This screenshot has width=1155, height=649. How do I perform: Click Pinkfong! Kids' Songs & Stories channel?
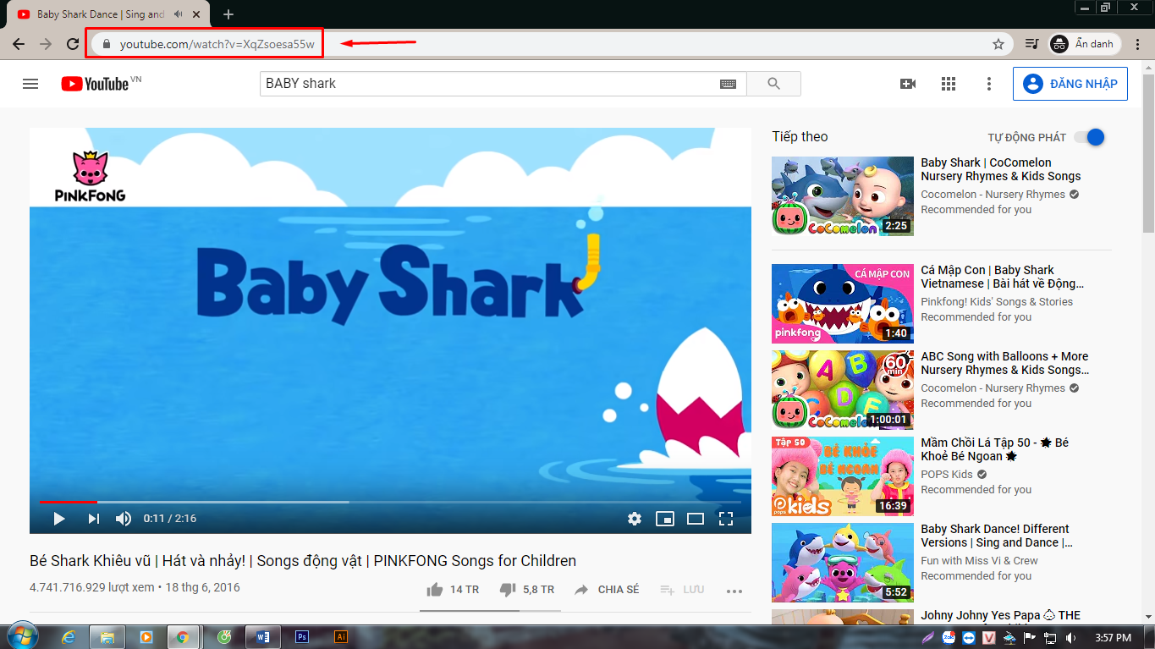[997, 301]
